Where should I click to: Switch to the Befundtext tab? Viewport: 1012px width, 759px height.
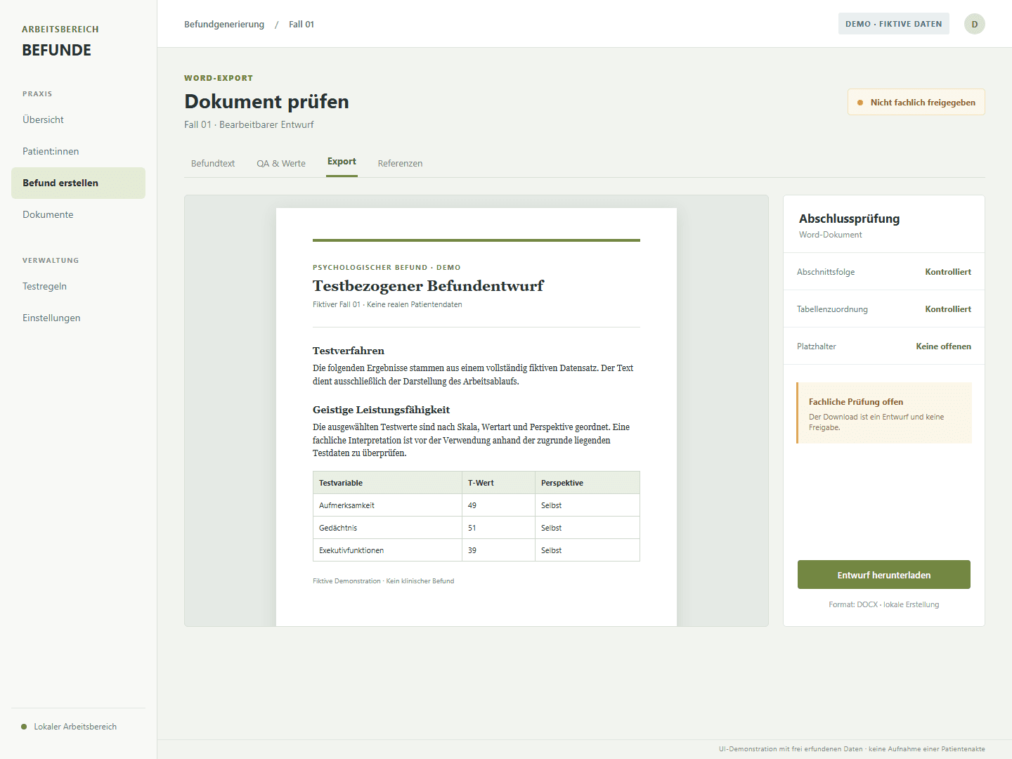tap(213, 163)
